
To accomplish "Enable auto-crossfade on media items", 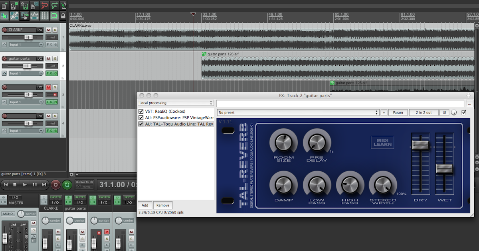I will coord(4,15).
